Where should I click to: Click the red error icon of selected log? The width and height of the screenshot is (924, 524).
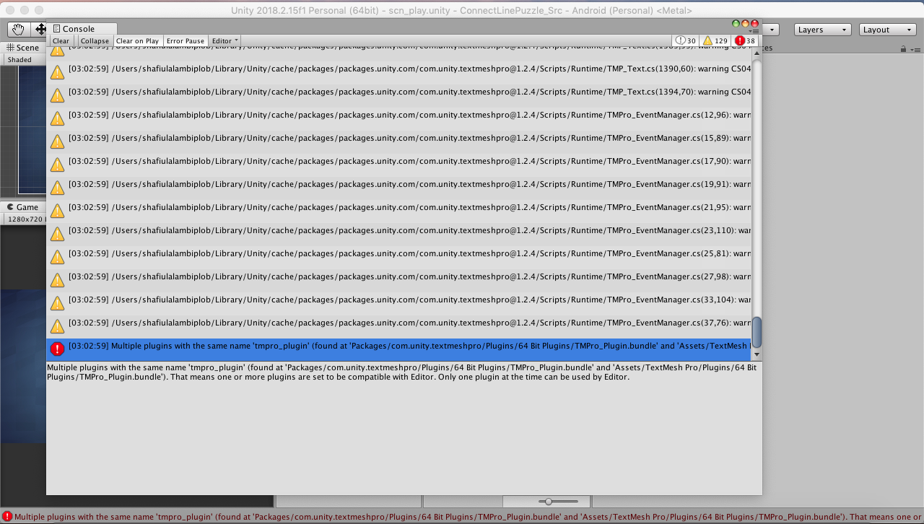coord(57,349)
